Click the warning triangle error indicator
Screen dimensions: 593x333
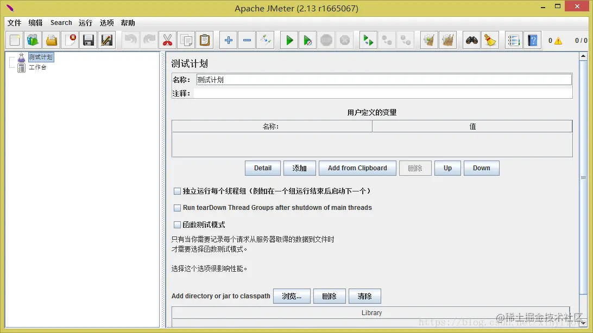558,41
